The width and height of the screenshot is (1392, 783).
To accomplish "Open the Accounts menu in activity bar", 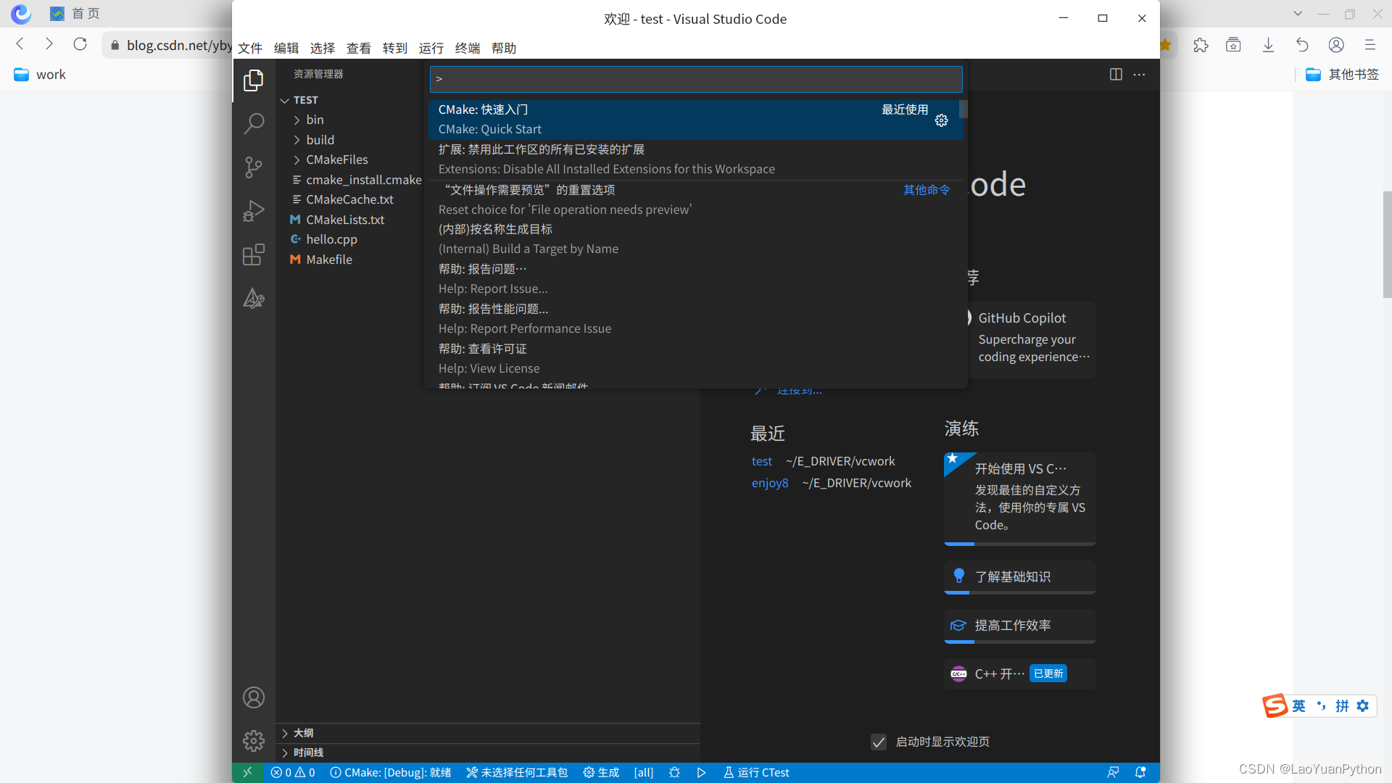I will coord(253,697).
